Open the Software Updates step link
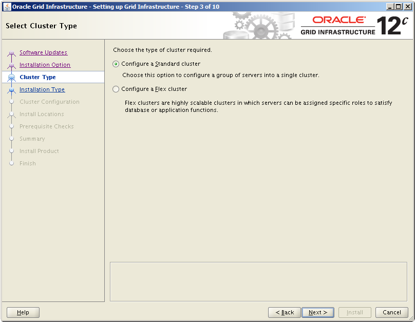The height and width of the screenshot is (322, 415). pos(43,52)
